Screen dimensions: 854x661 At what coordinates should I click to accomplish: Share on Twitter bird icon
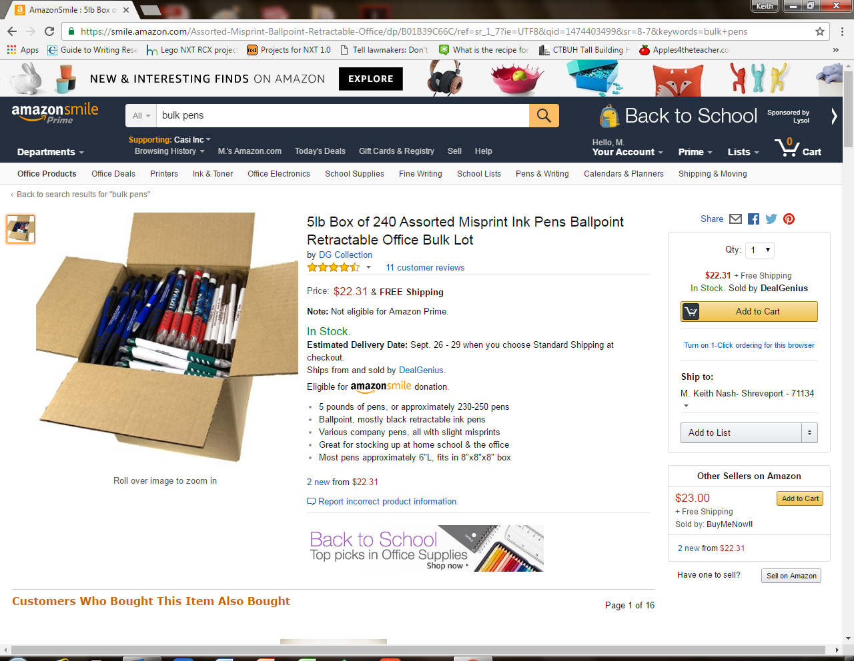click(771, 219)
